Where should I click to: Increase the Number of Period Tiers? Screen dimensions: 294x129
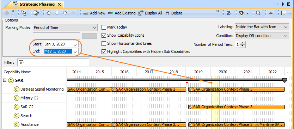243,43
